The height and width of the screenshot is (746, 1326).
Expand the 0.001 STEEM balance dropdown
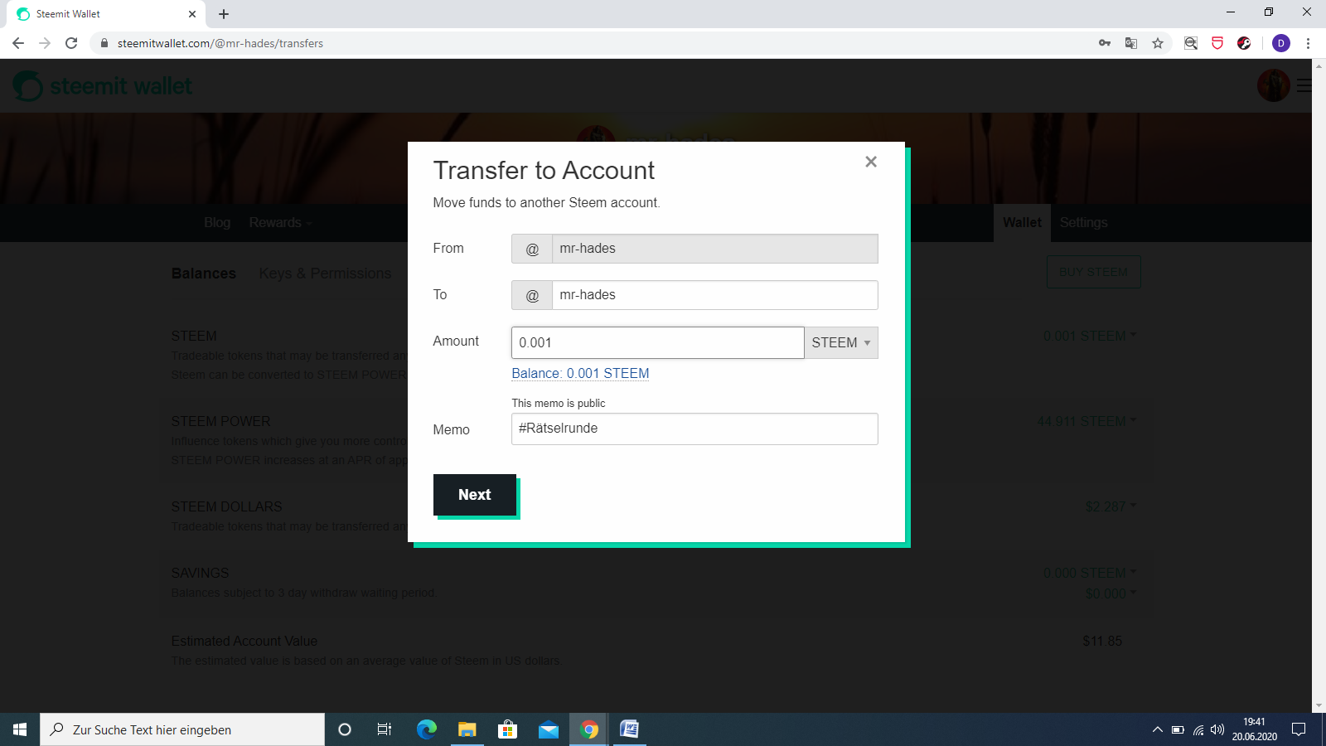1090,336
